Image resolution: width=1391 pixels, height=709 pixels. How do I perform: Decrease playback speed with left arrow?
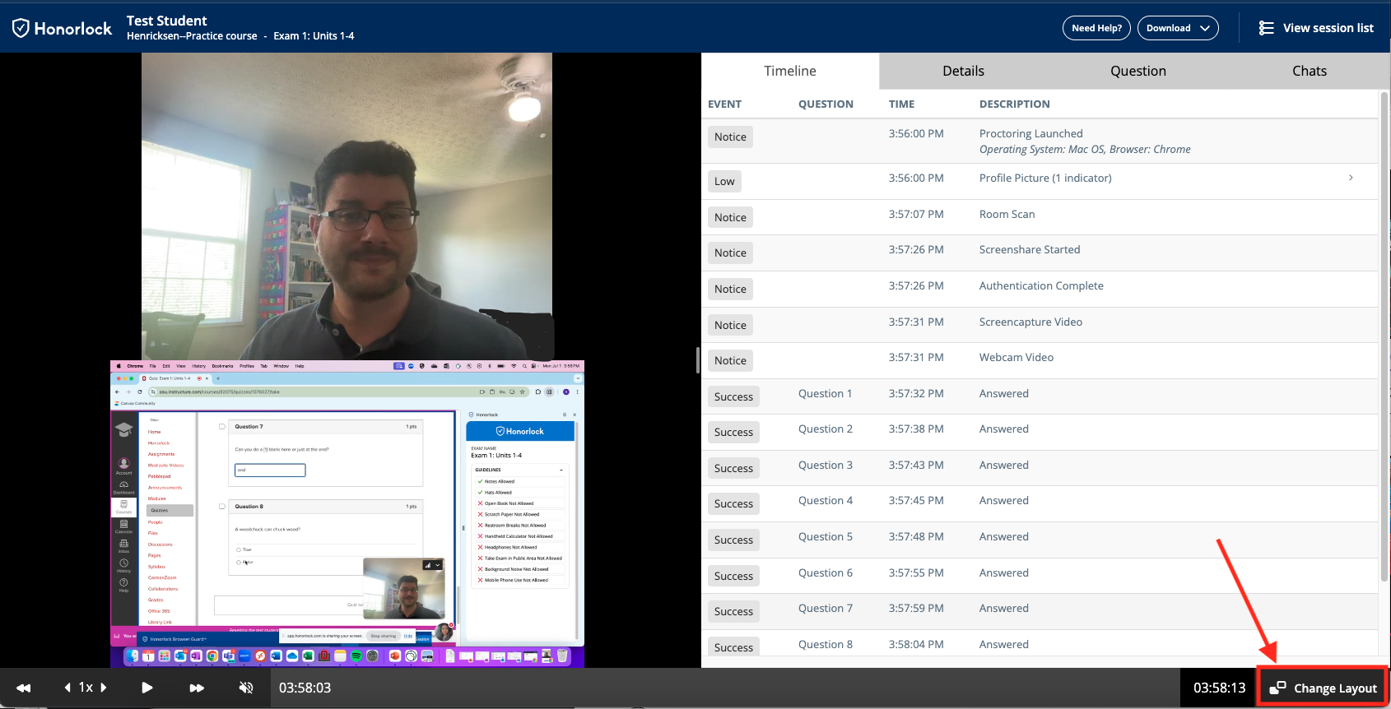[x=67, y=688]
